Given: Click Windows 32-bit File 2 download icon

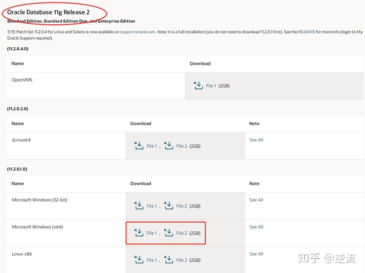Looking at the screenshot, I should [168, 206].
